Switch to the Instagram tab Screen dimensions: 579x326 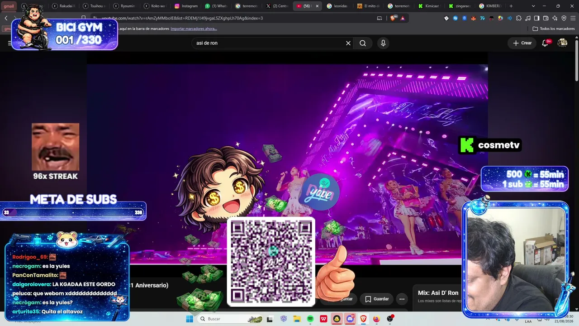186,6
